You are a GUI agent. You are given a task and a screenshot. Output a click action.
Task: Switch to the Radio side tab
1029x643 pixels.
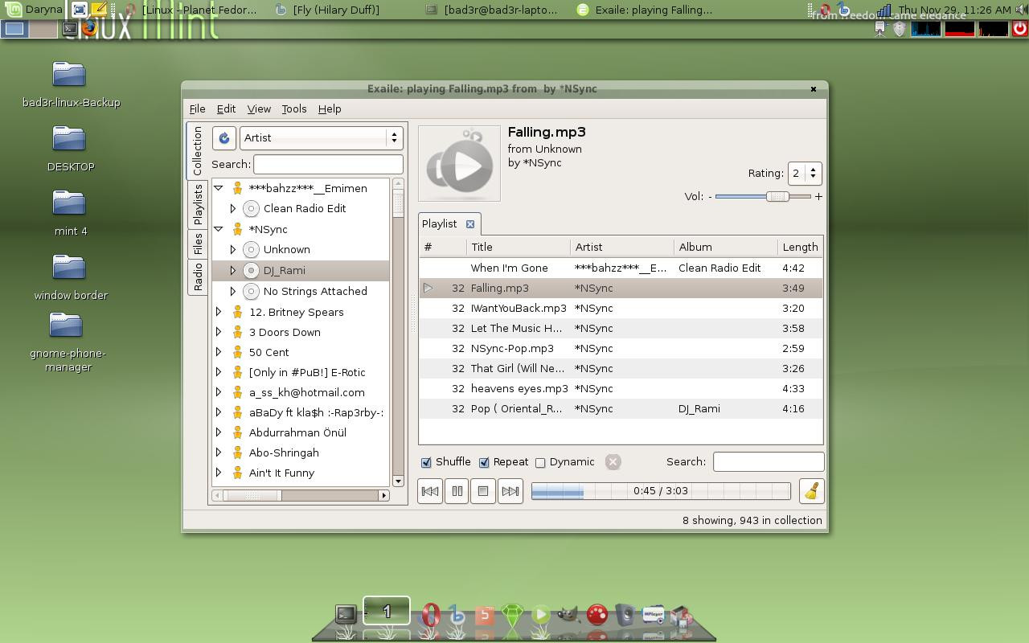click(198, 276)
